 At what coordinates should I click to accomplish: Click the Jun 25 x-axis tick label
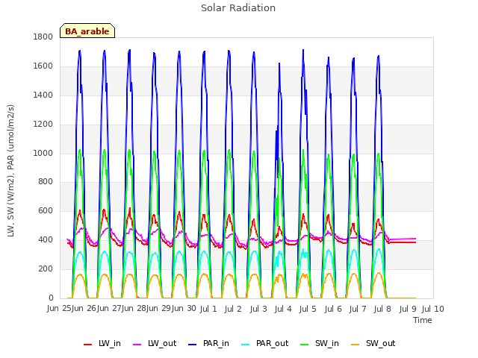tap(59, 308)
